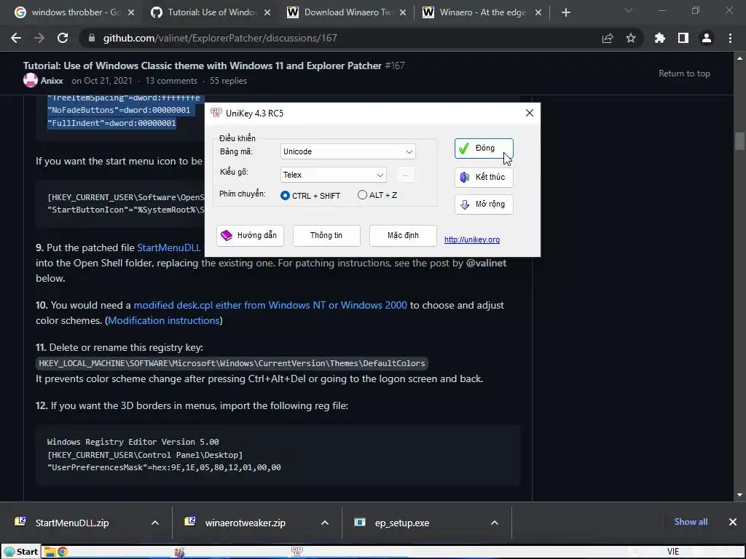The height and width of the screenshot is (559, 746).
Task: Click the Đóng button with green checkmark
Action: click(x=484, y=148)
